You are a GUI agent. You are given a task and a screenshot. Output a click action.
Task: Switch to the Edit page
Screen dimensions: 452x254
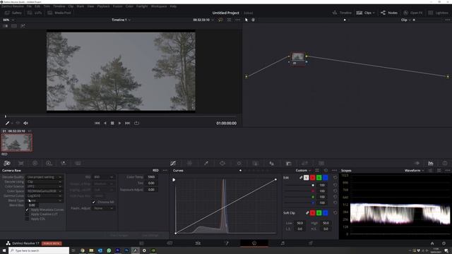(198, 243)
